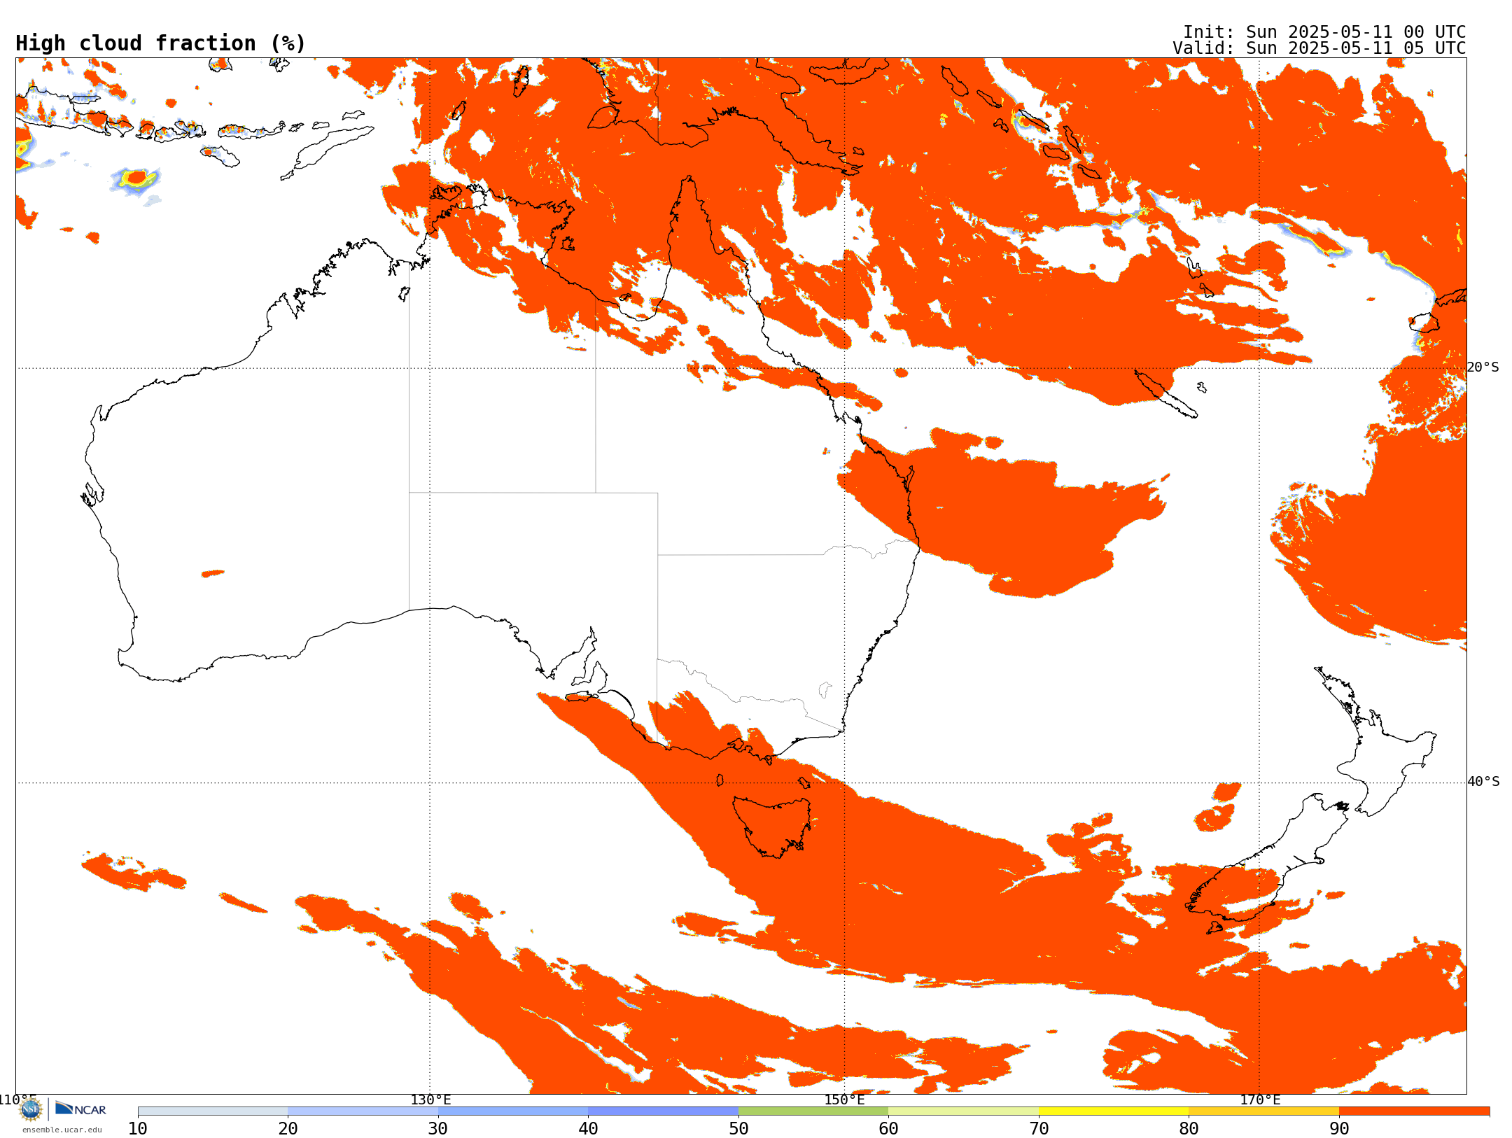The width and height of the screenshot is (1512, 1138).
Task: Click the NCAR logo
Action: click(x=80, y=1109)
